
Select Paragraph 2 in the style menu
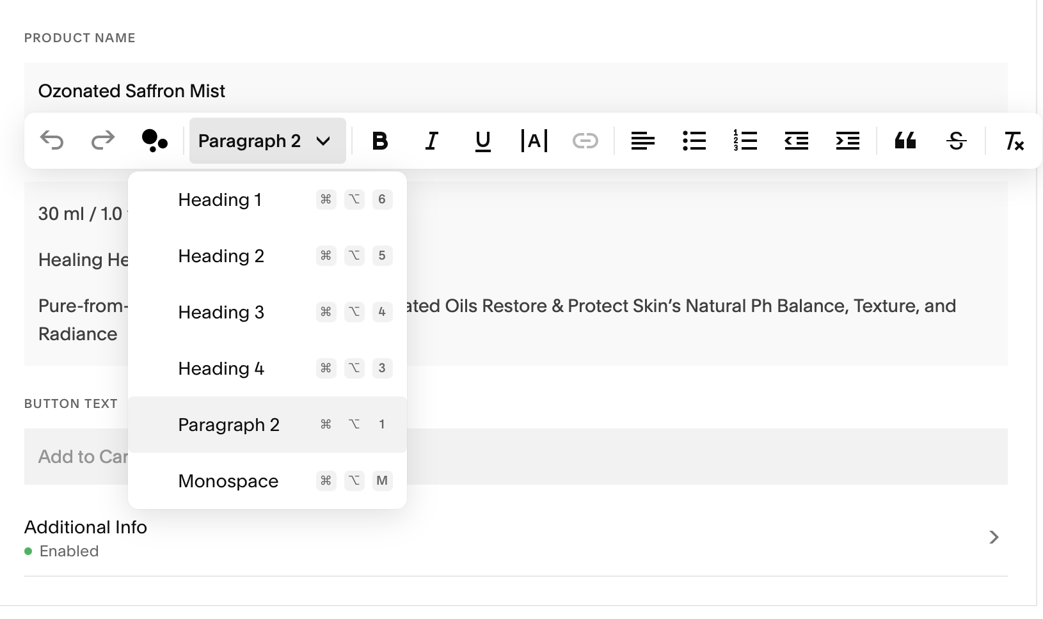(267, 425)
